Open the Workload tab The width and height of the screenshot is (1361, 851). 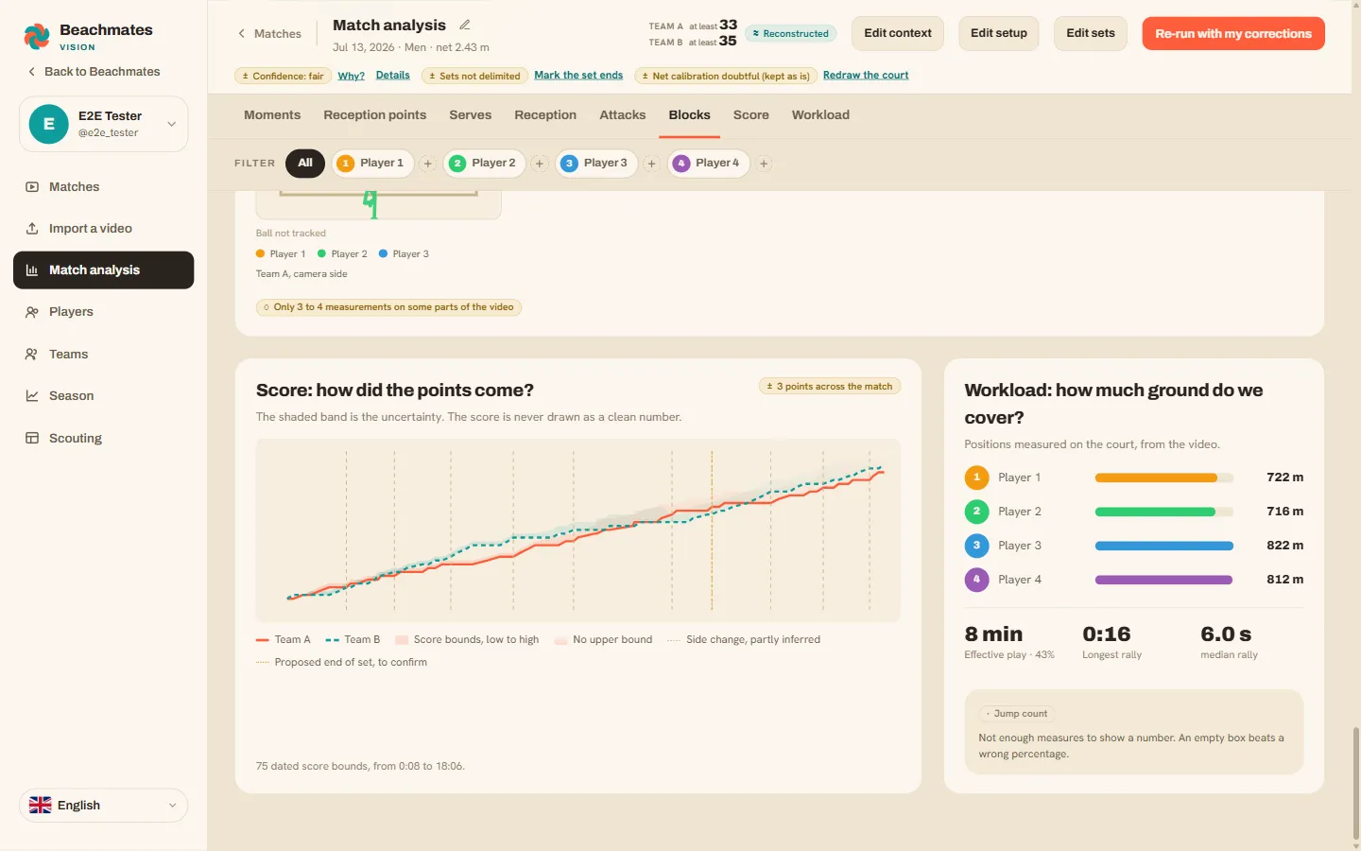[820, 115]
